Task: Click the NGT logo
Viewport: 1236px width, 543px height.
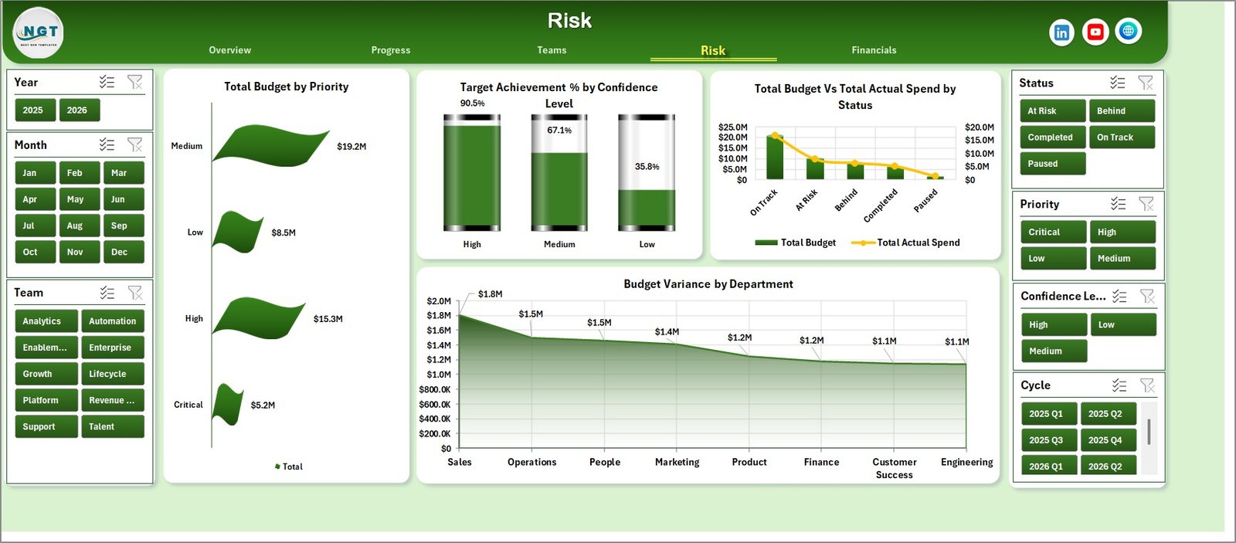Action: 39,32
